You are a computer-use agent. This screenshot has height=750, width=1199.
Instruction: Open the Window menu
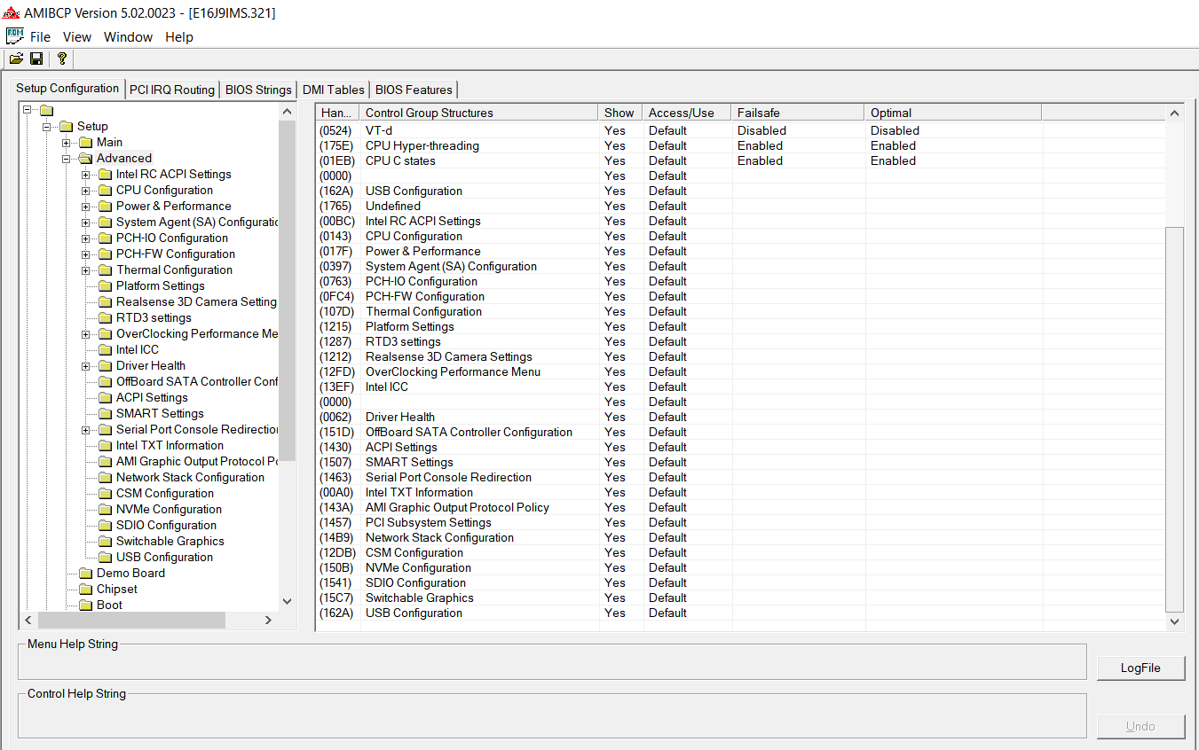(x=128, y=37)
